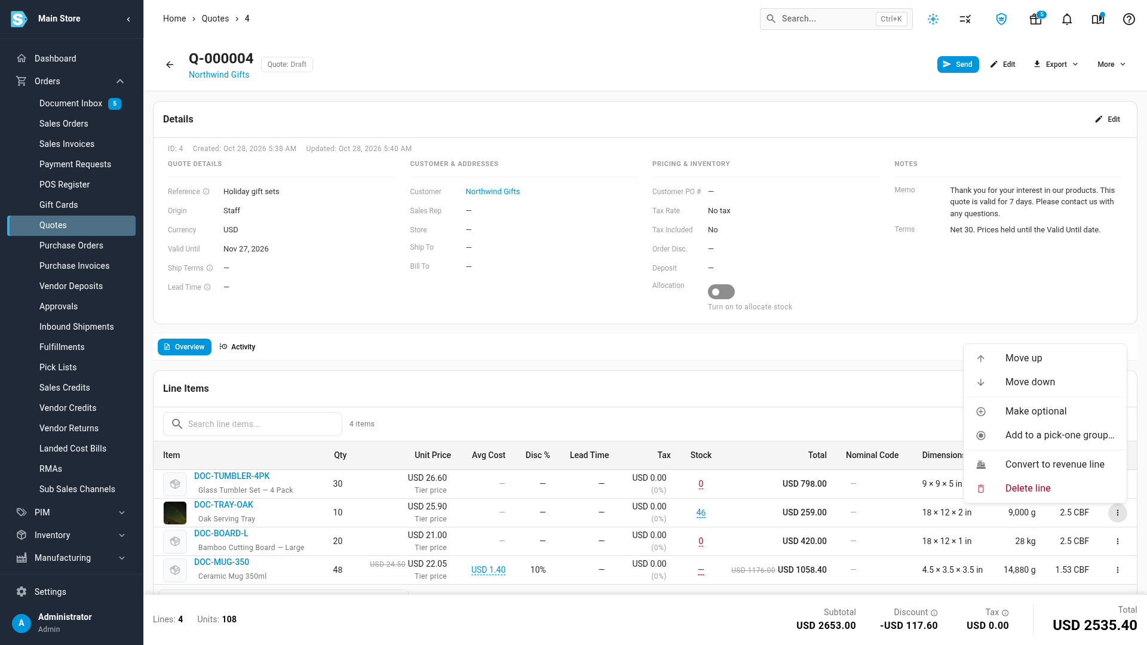Screen dimensions: 1147x645
Task: Choose Delete line in context menu
Action: point(1045,488)
